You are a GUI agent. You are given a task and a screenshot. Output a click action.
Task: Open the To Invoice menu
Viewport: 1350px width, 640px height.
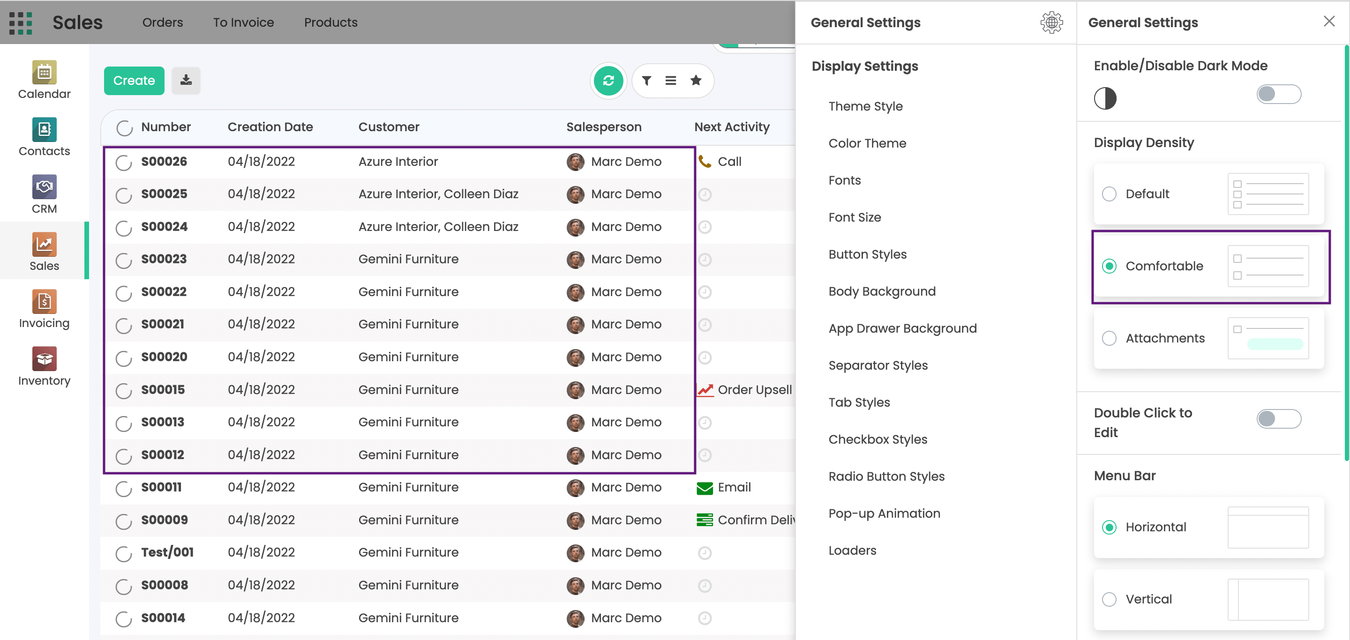pos(243,22)
